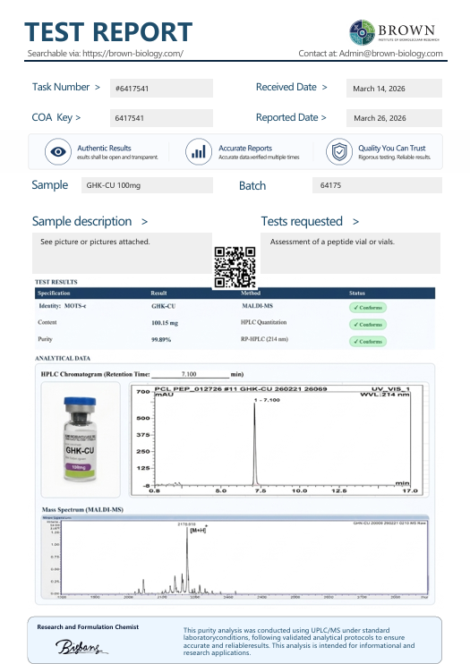This screenshot has height=664, width=470.
Task: Click the Result column header
Action: 158,293
